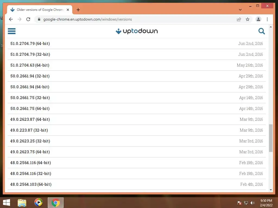The image size is (278, 208).
Task: Click the Uptodown logo
Action: (137, 31)
